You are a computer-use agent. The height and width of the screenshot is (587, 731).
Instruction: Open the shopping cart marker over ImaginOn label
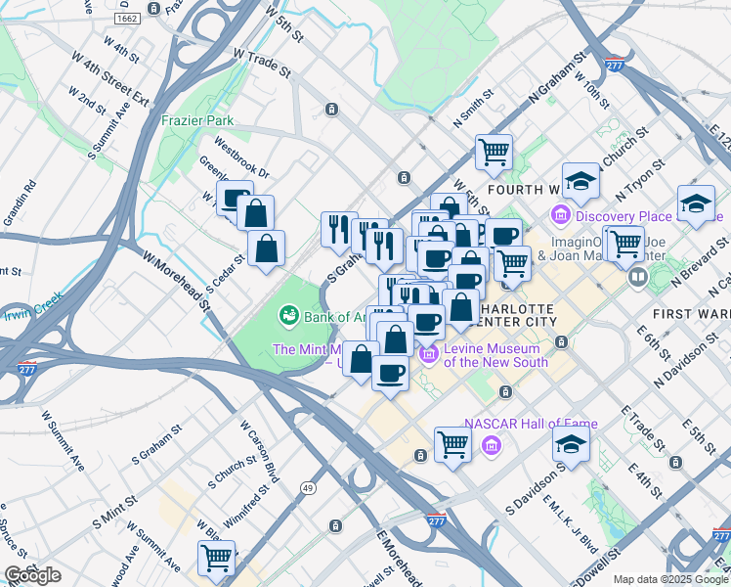(x=625, y=244)
